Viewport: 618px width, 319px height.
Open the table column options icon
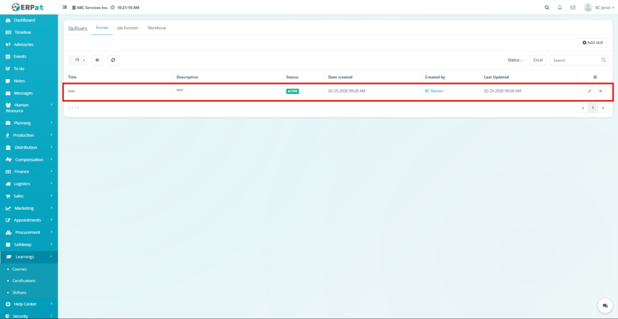click(x=595, y=77)
